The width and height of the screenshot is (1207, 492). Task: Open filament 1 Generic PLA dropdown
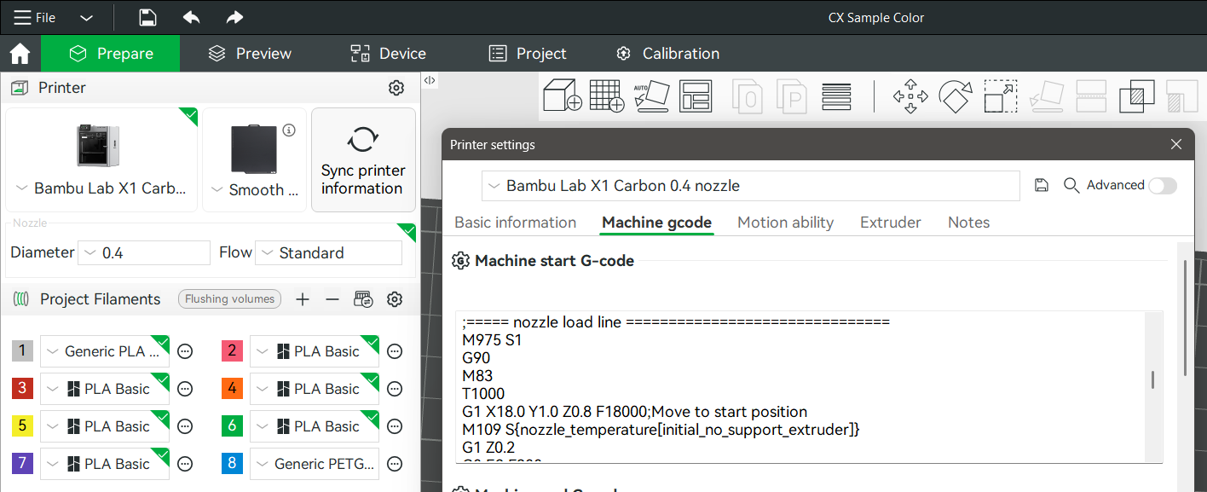(x=105, y=351)
